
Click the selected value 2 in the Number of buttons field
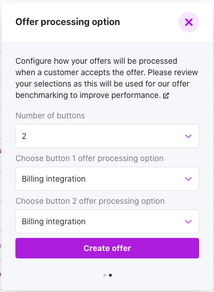point(24,136)
